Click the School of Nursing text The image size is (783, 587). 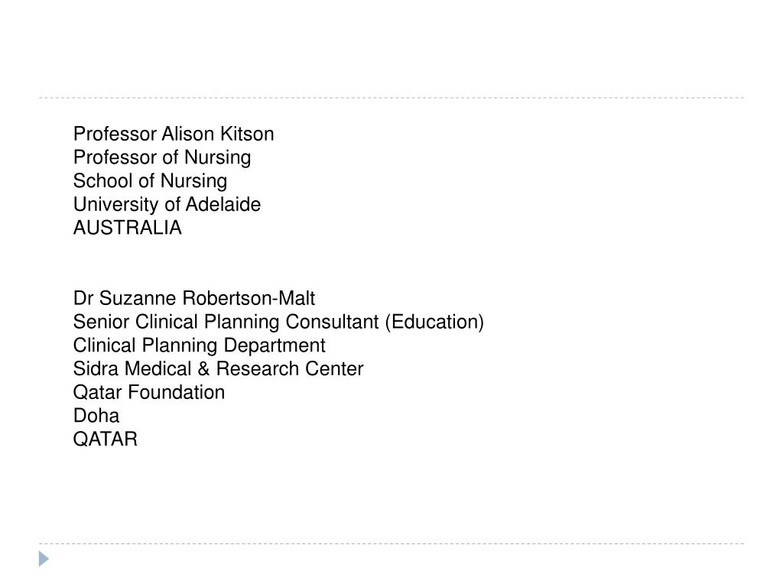150,181
